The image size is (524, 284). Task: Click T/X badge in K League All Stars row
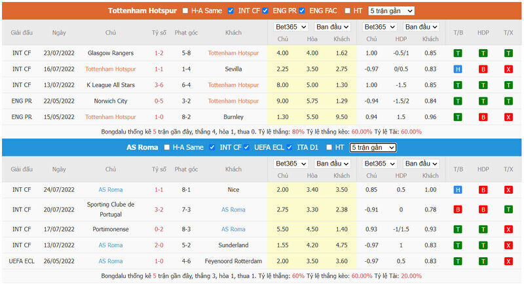(x=508, y=85)
